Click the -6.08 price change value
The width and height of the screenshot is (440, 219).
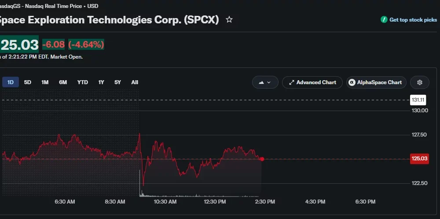53,45
